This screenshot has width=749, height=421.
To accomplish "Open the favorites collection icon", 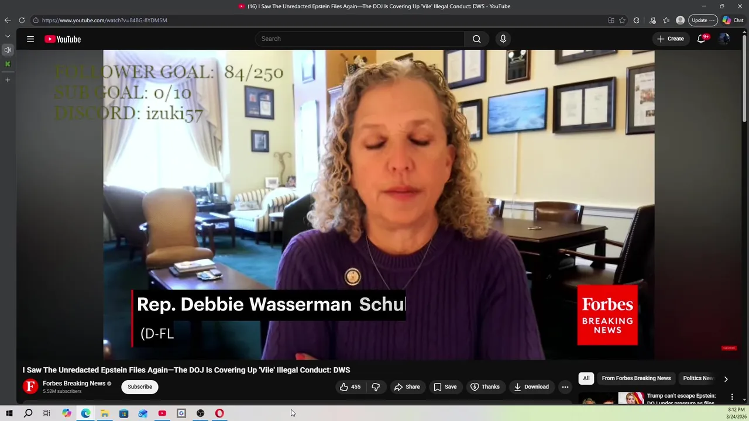I will coord(666,20).
